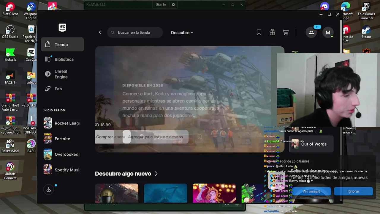Open the blue underwater game thumbnail
380x214 pixels.
(165, 193)
